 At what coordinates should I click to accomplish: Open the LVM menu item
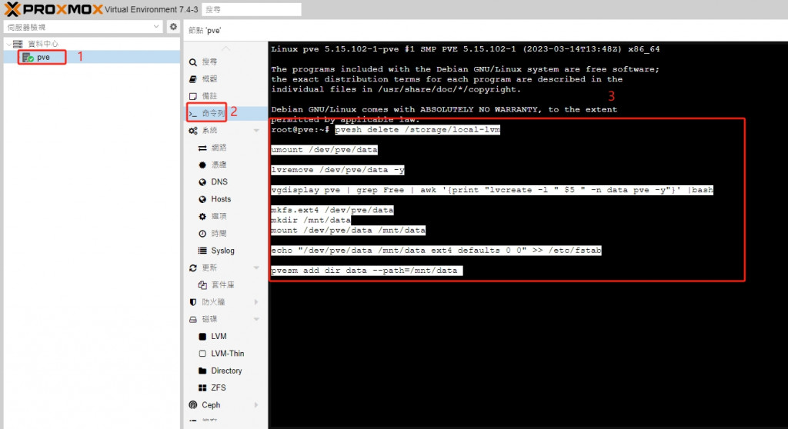218,336
